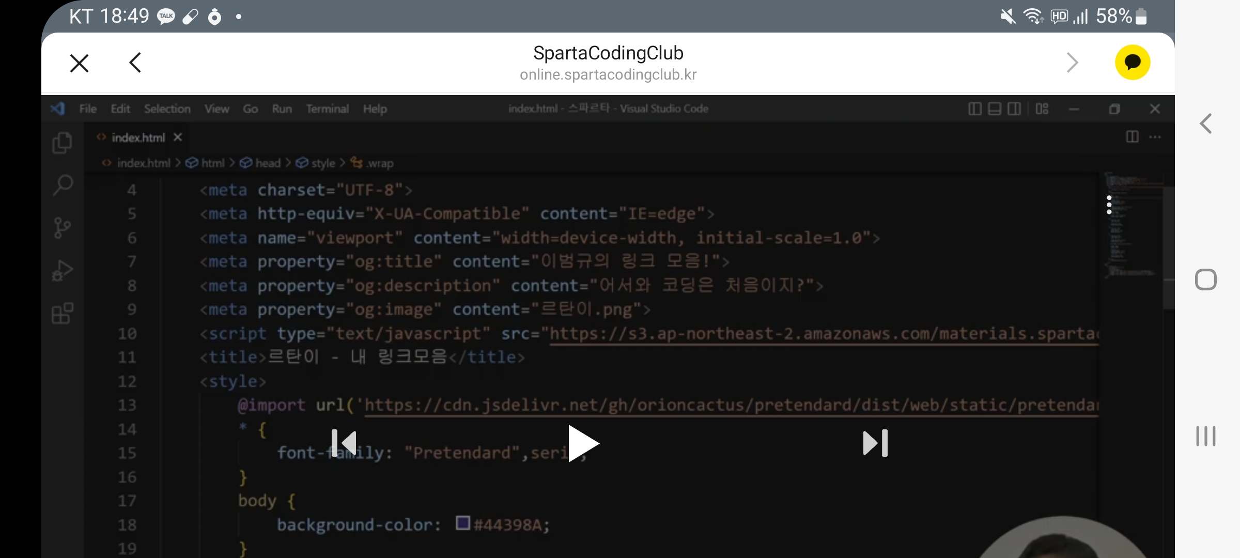Open the Search sidebar icon
The width and height of the screenshot is (1240, 558).
[63, 185]
